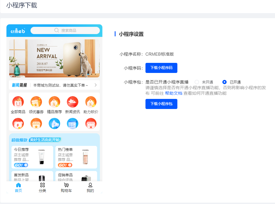
Task: Download the mini program code 下载小程序码
Action: (x=161, y=68)
